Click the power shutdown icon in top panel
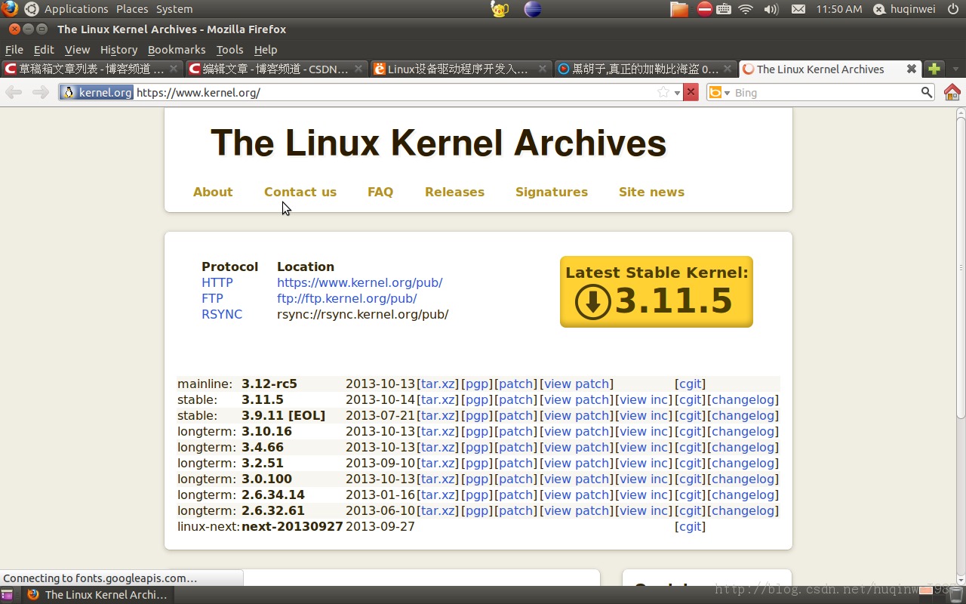The image size is (966, 604). point(952,9)
